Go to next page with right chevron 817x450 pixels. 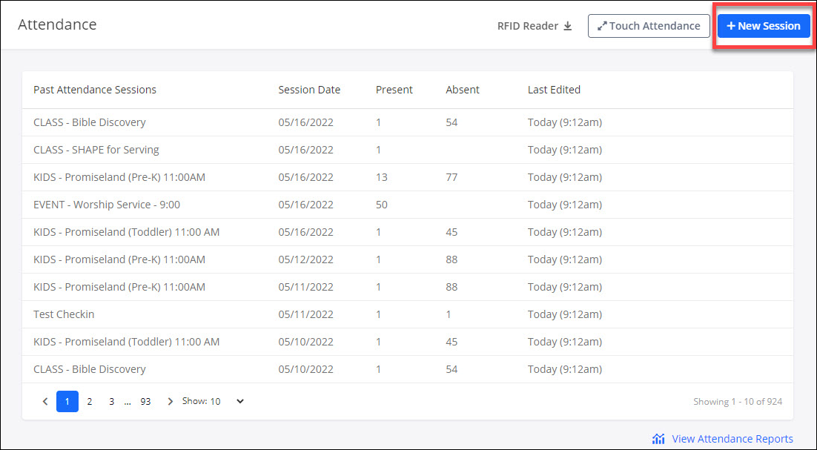pos(171,401)
